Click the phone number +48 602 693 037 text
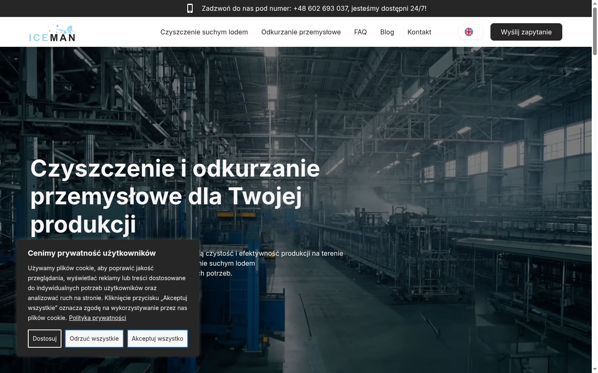 tap(321, 8)
